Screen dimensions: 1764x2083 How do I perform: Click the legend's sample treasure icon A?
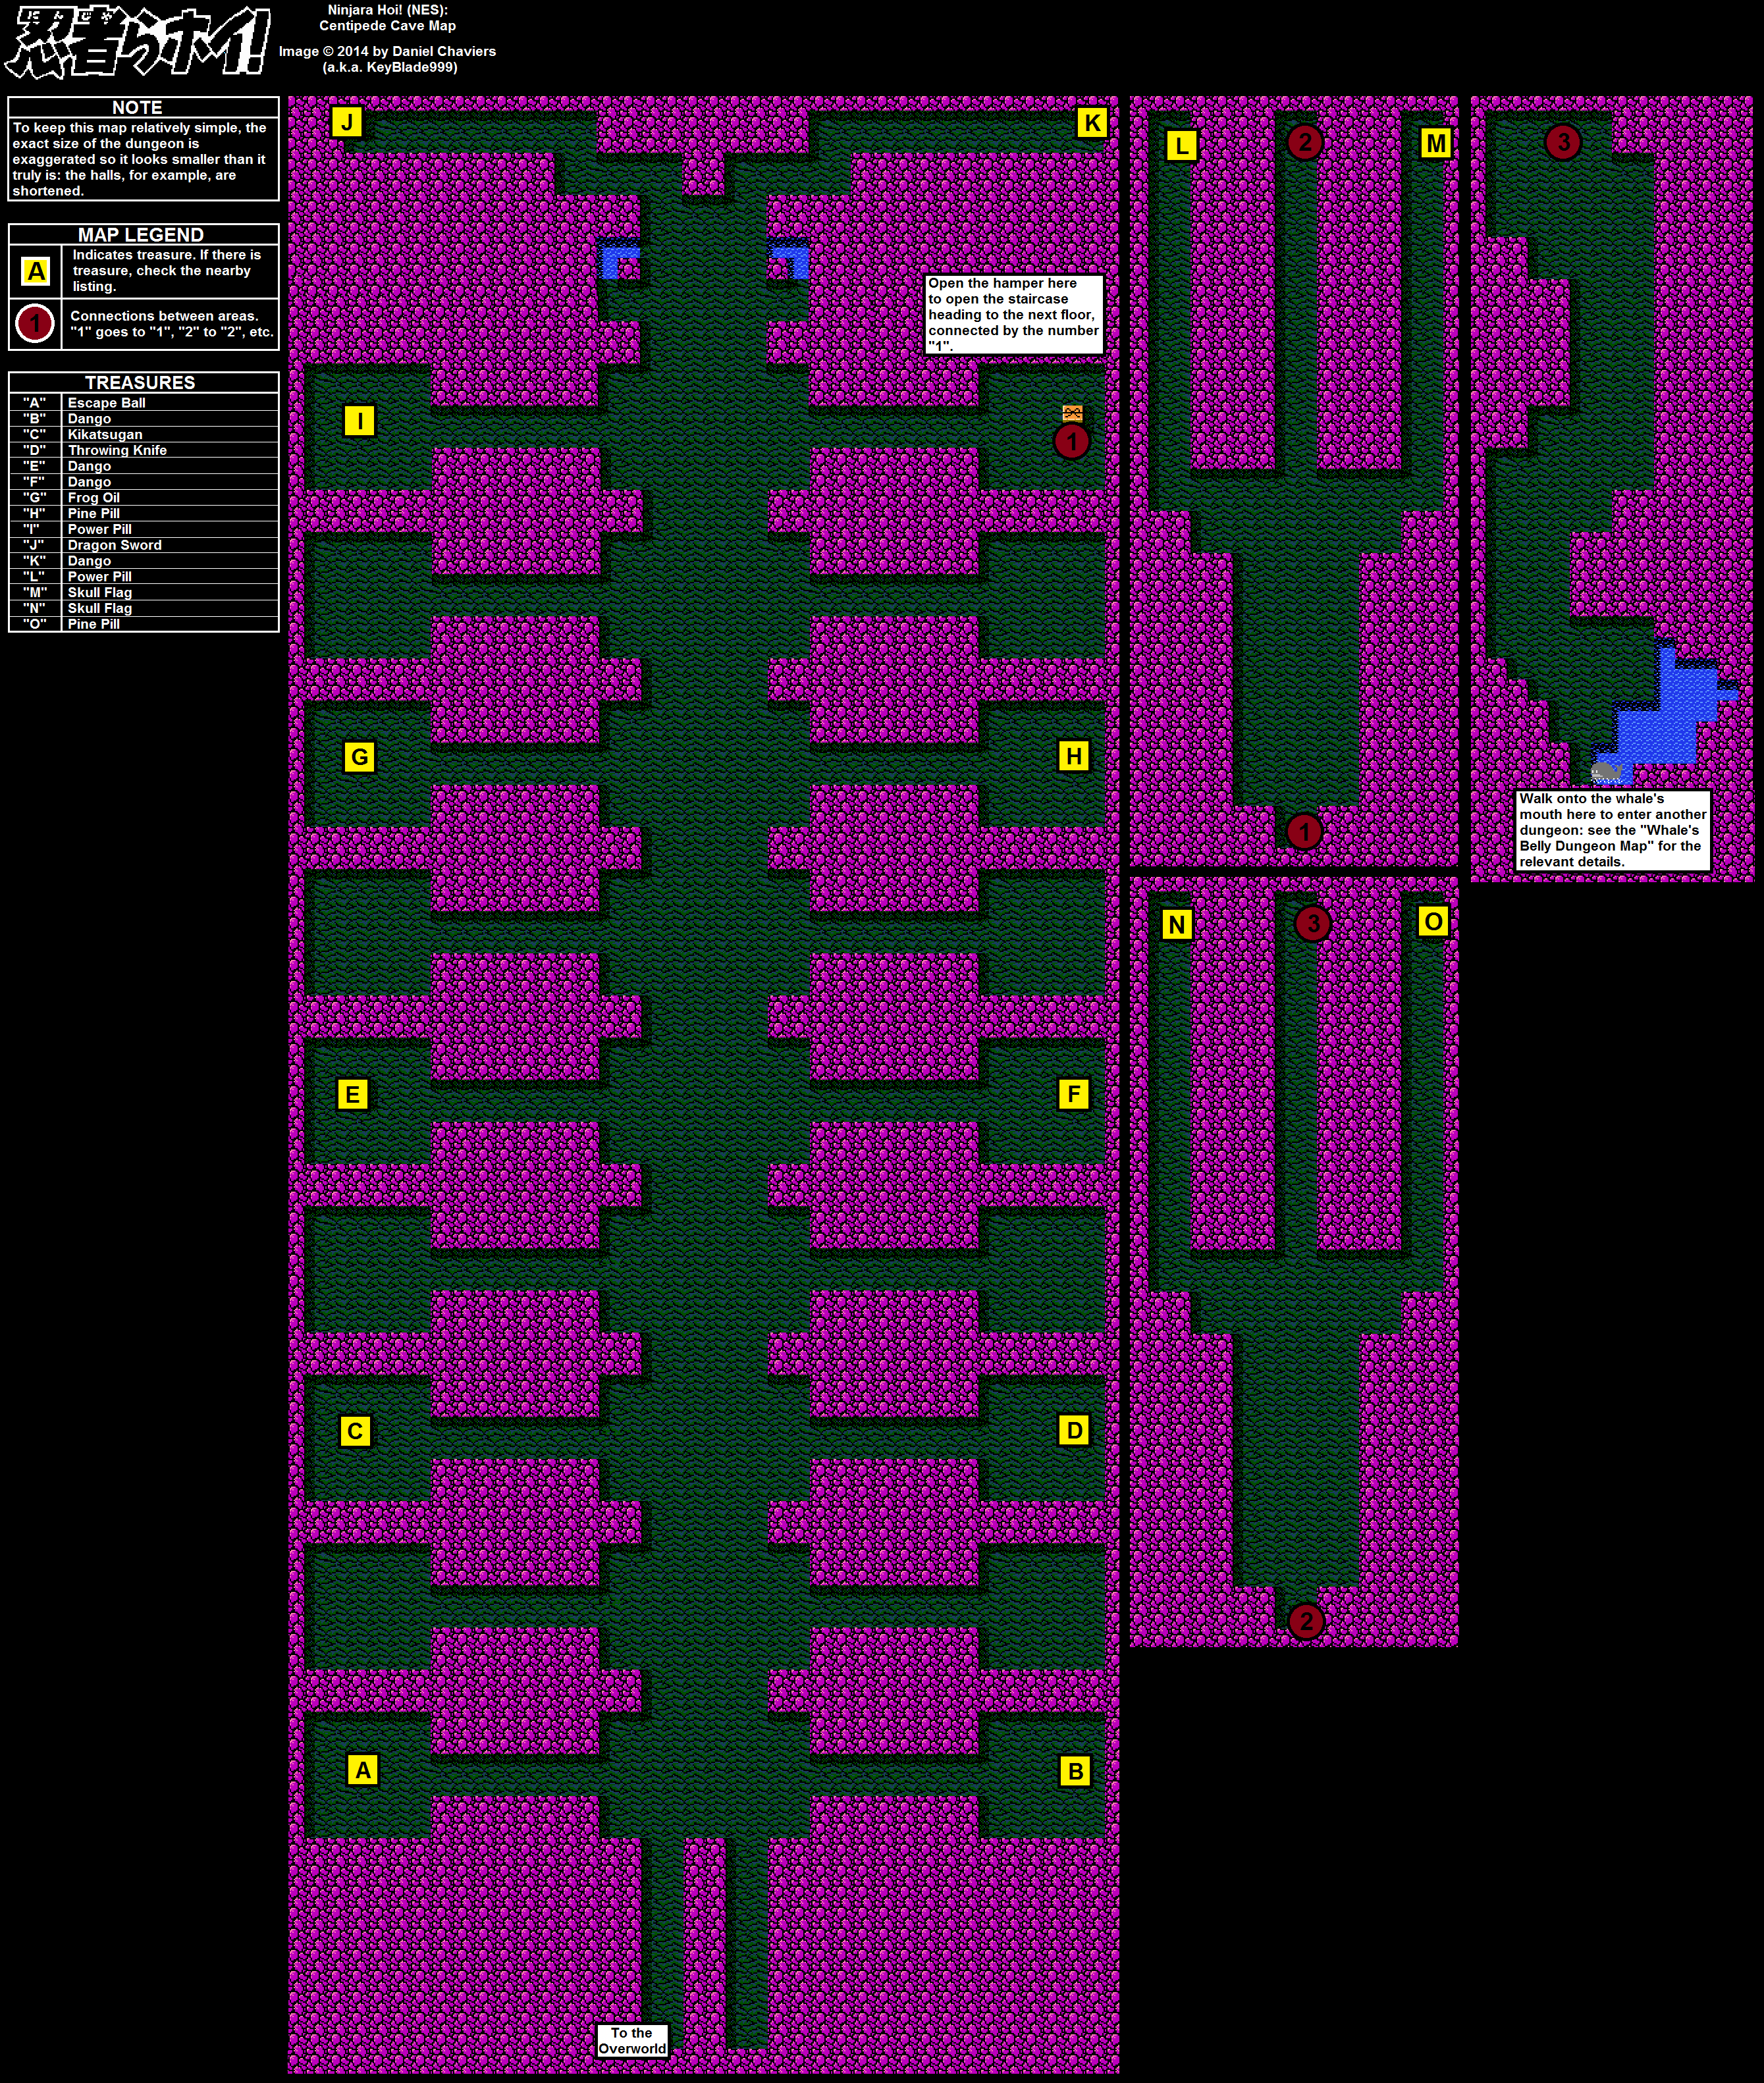(36, 271)
